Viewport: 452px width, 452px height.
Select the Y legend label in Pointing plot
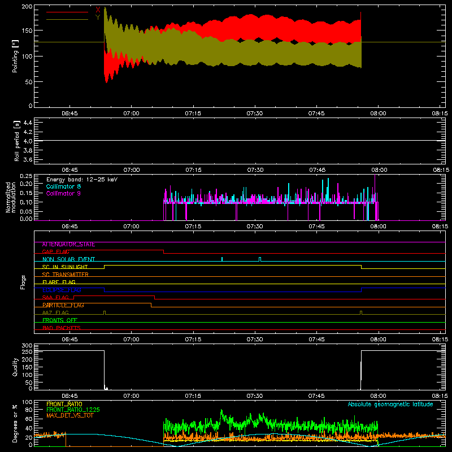pyautogui.click(x=98, y=18)
